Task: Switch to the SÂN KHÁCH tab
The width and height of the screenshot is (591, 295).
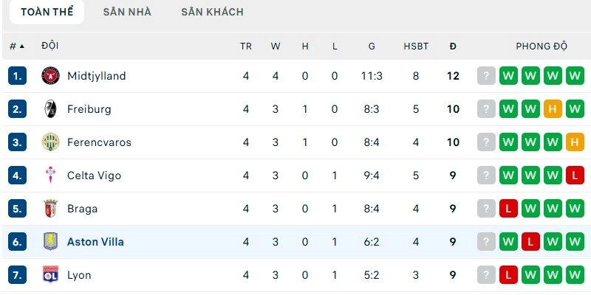Action: [212, 12]
